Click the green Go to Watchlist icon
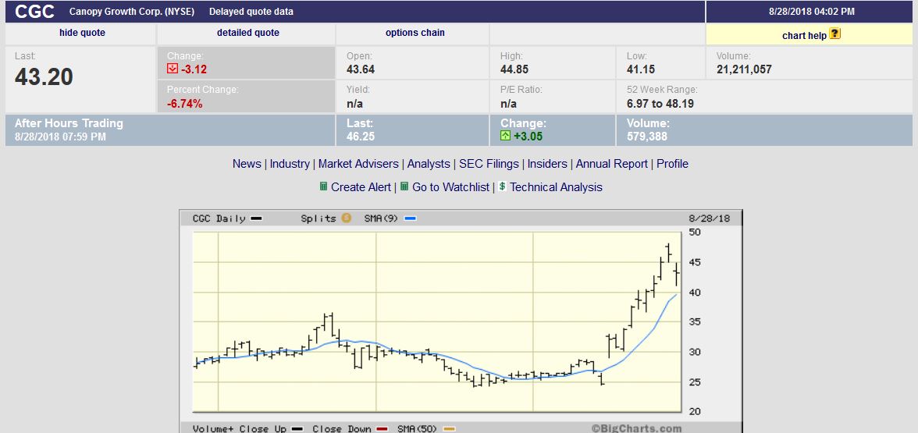 [404, 187]
